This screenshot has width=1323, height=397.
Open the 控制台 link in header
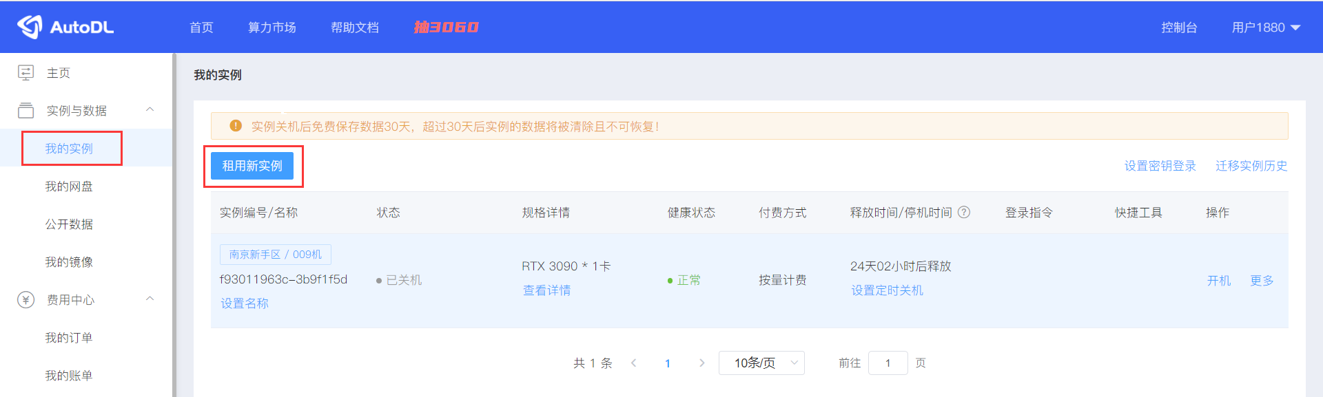[x=1179, y=28]
